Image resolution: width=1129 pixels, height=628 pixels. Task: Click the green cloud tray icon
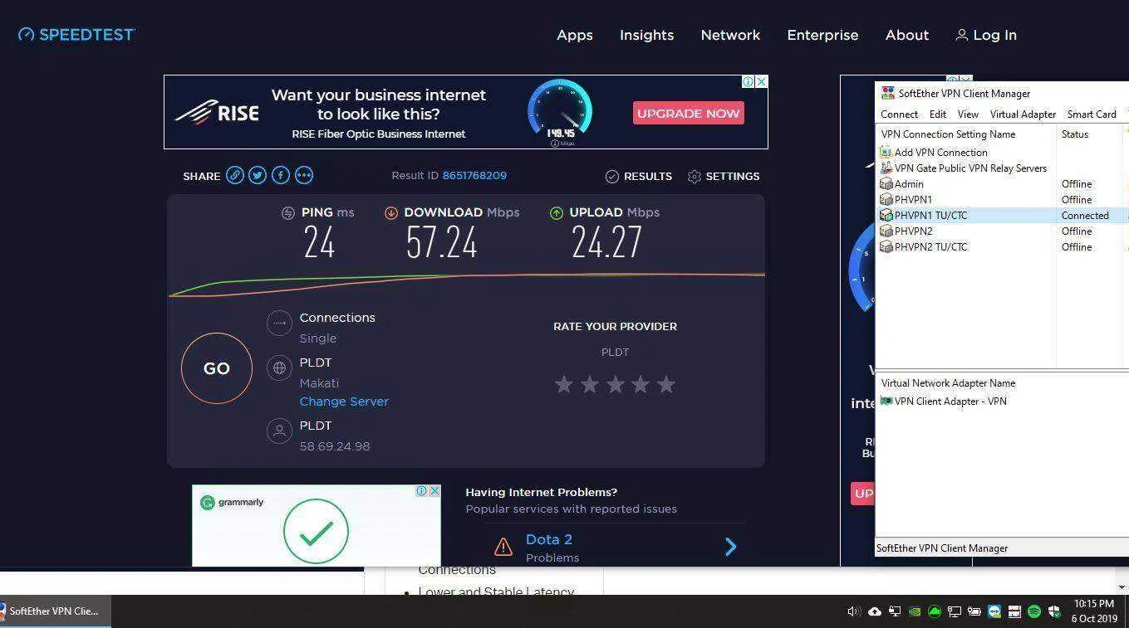click(x=935, y=611)
